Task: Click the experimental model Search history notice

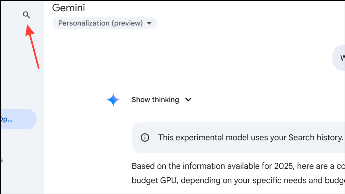Action: (x=238, y=138)
